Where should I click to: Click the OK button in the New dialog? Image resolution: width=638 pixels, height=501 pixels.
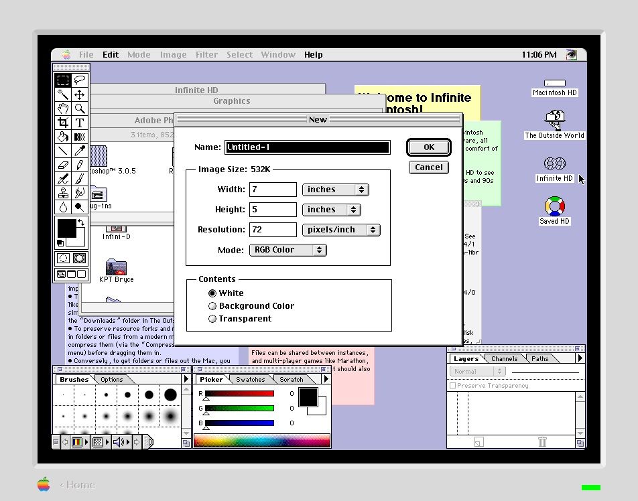(x=428, y=147)
